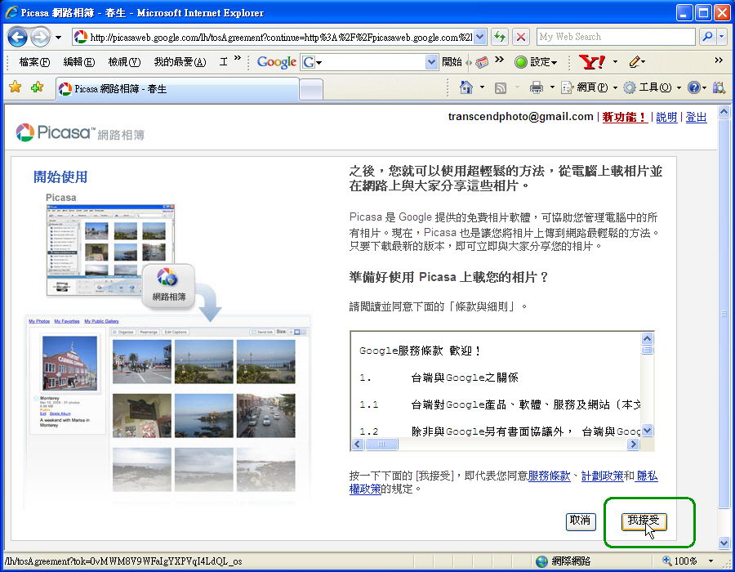Click the red Stop loading icon
The width and height of the screenshot is (735, 572).
(x=520, y=37)
